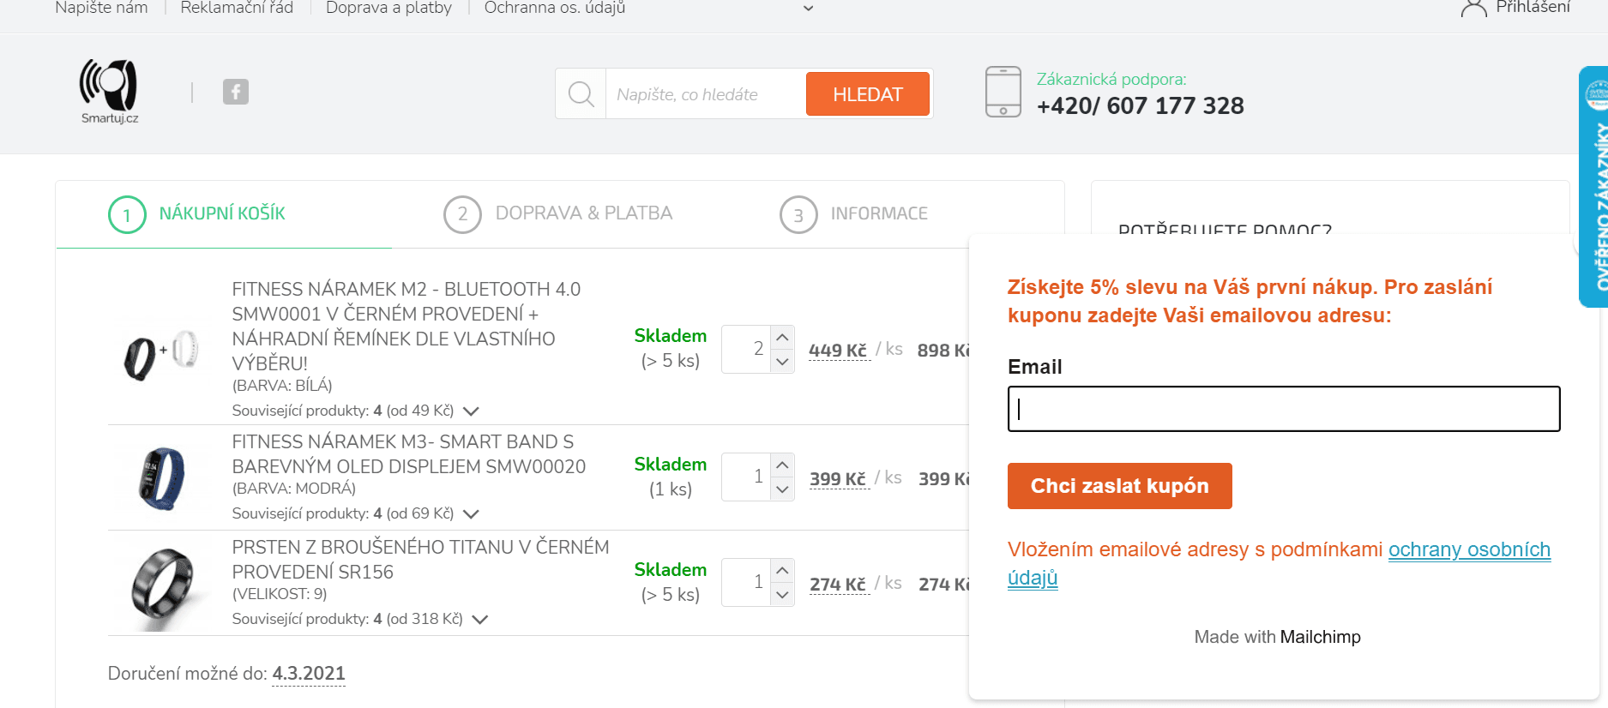Click the HLEDAT search button
Viewport: 1608px width, 708px height.
click(868, 94)
